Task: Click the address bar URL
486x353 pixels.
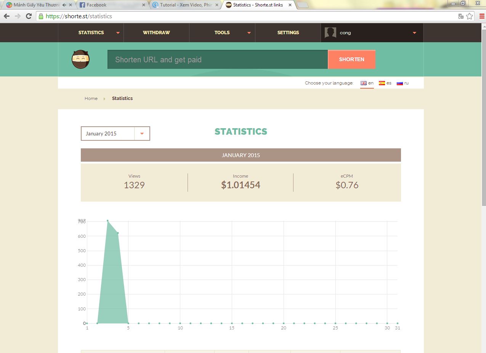Action: tap(79, 16)
